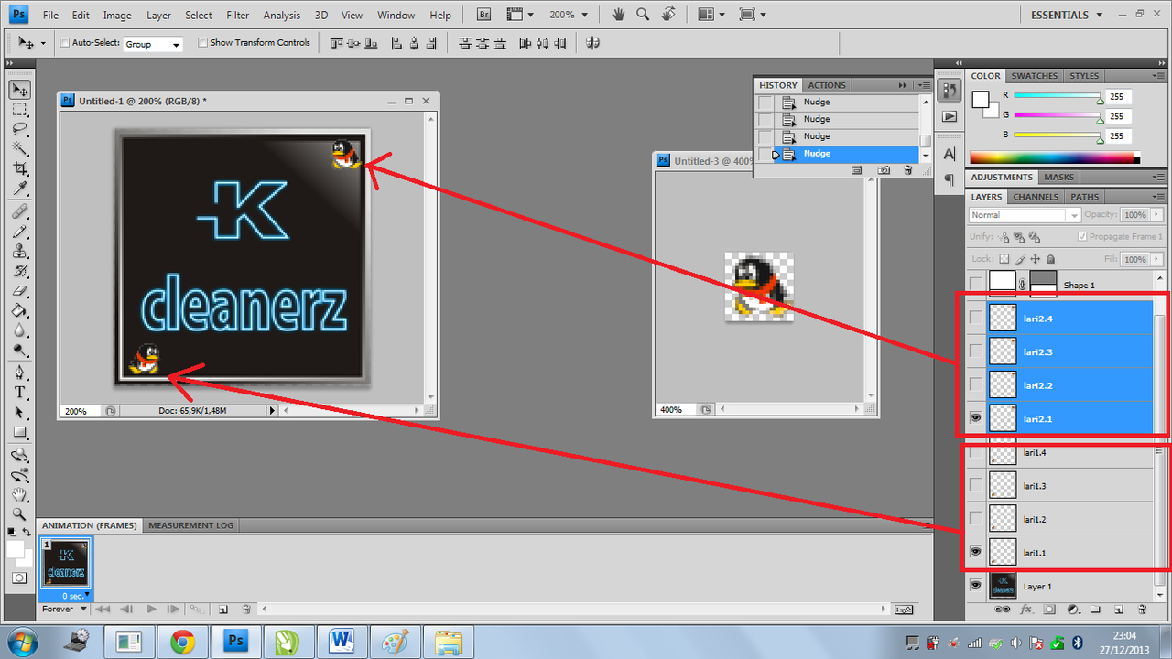This screenshot has height=659, width=1172.
Task: Select the Clone Stamp tool
Action: point(20,252)
